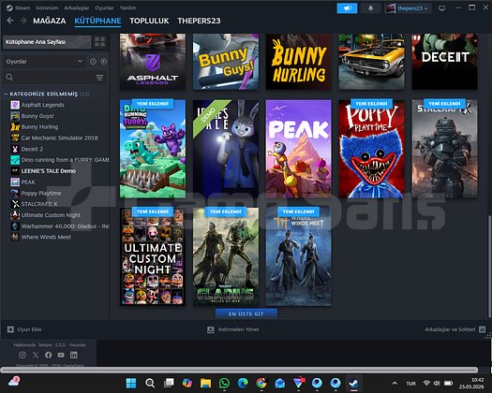Open the THEPERS23 profile tab
The height and width of the screenshot is (393, 492).
point(199,21)
